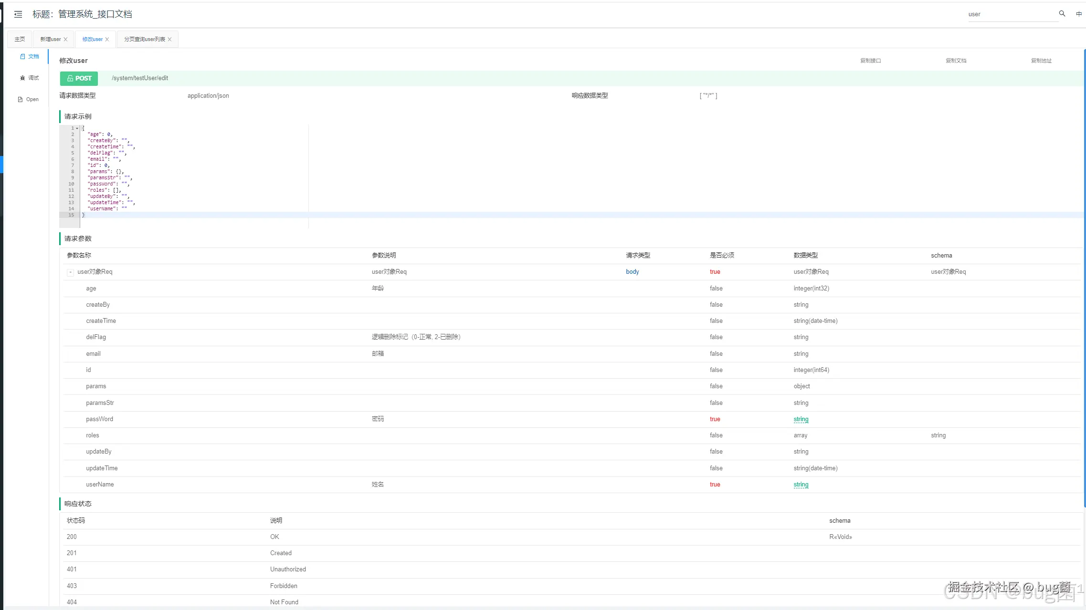This screenshot has width=1086, height=610.
Task: Switch to the 主页 tab
Action: click(20, 40)
